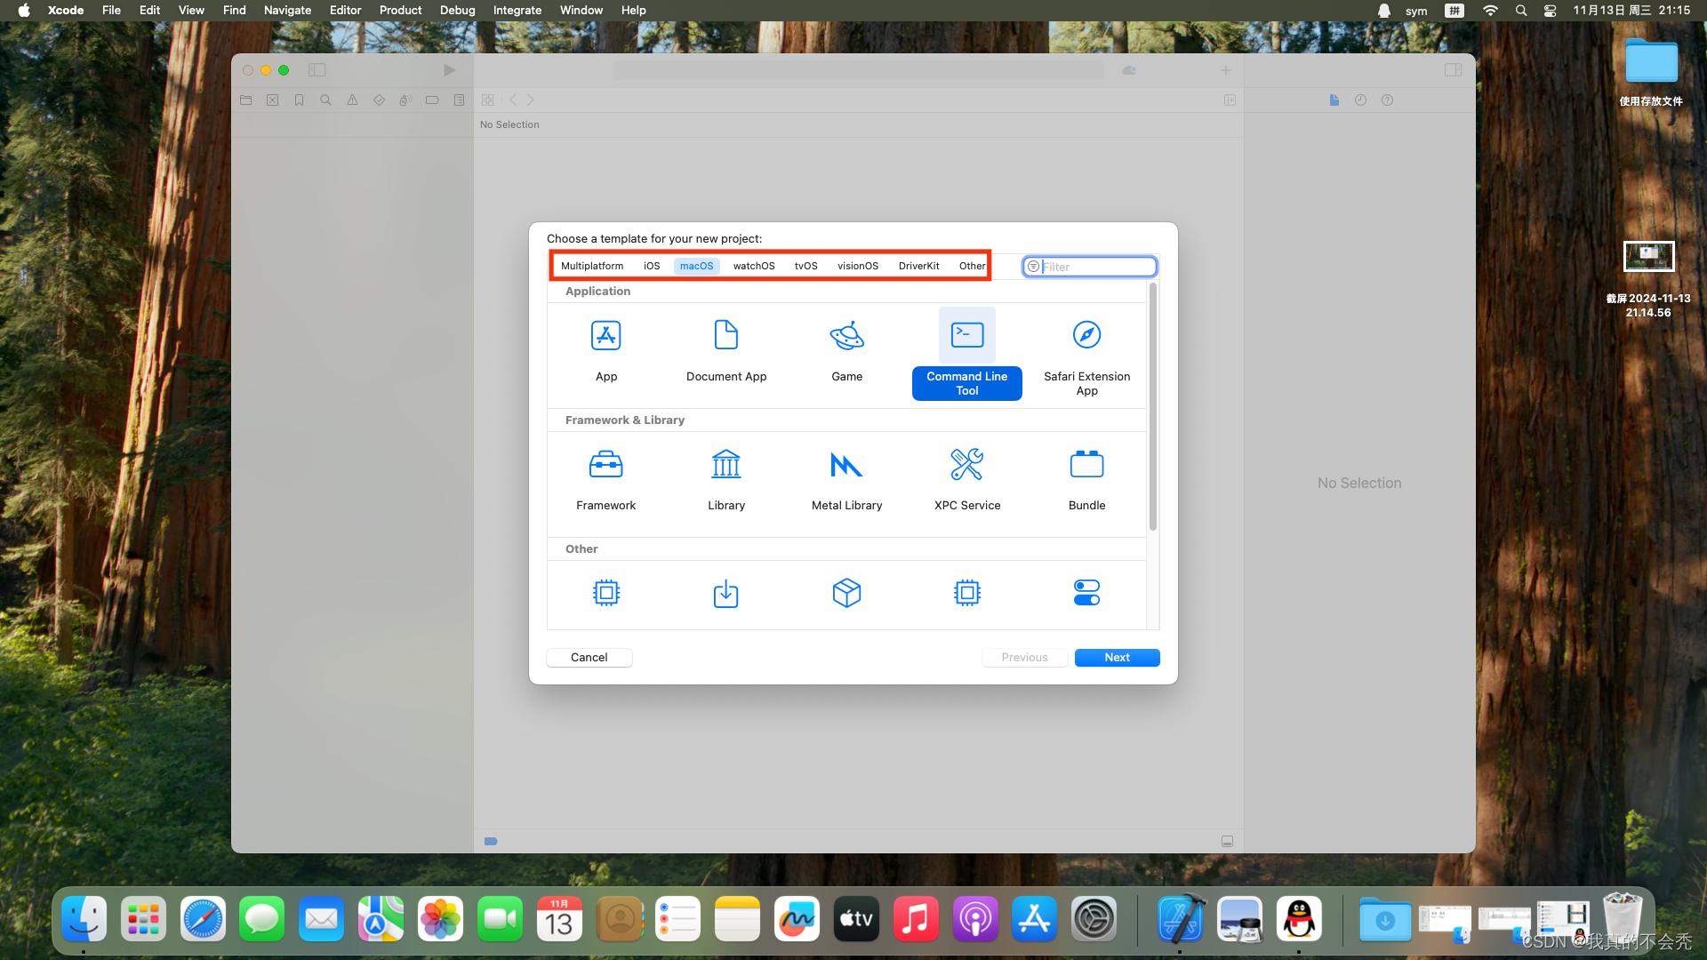The image size is (1707, 960).
Task: Switch to the tvOS tab
Action: click(806, 266)
